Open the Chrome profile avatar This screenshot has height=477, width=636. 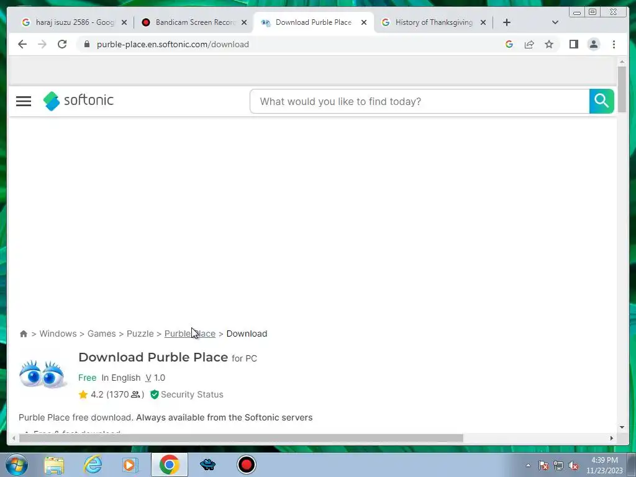point(594,44)
